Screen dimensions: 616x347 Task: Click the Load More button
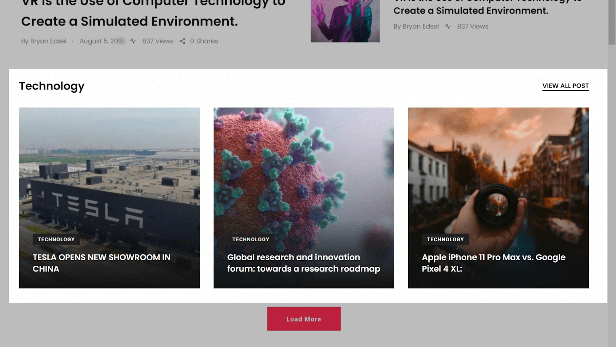tap(304, 319)
